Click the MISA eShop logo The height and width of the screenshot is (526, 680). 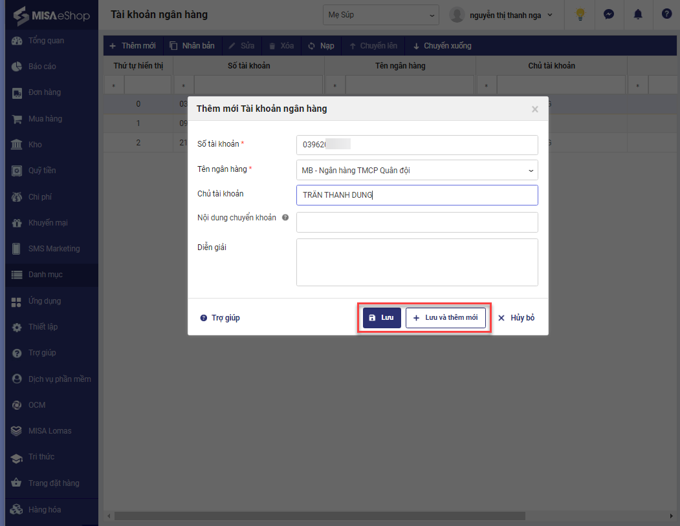click(x=51, y=15)
